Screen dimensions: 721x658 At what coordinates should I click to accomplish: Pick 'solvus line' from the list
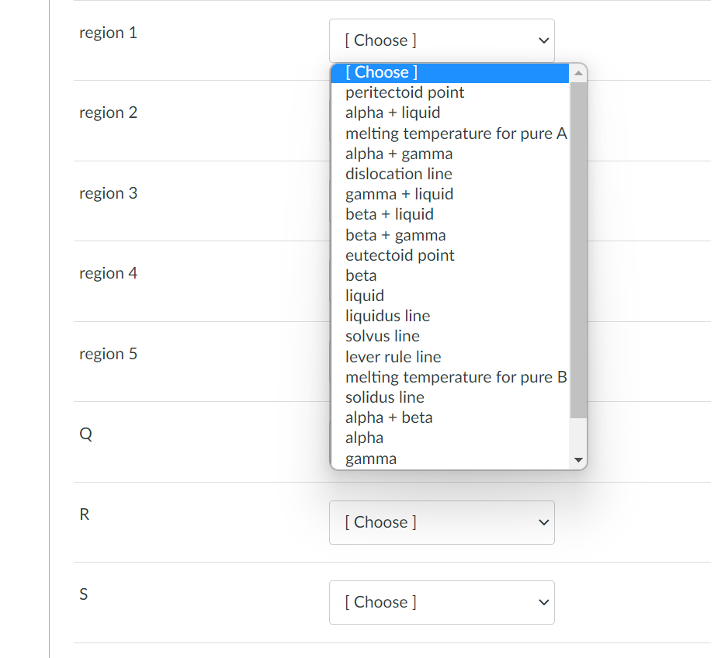[450, 336]
